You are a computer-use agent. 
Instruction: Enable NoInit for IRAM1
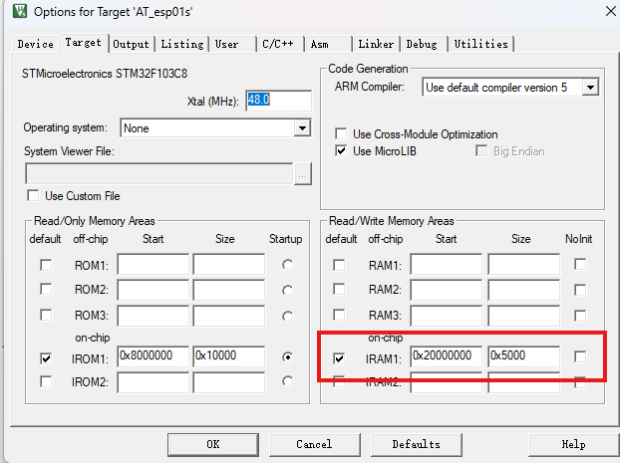[580, 356]
